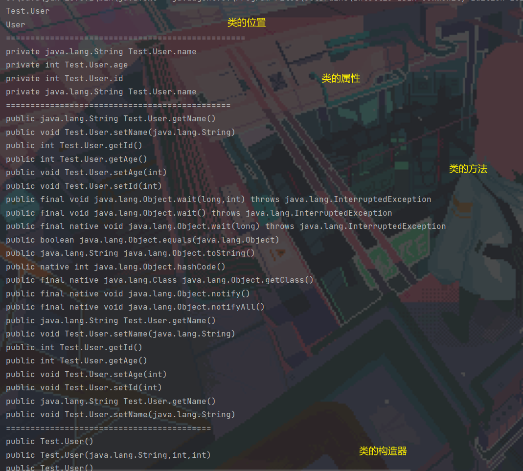
Task: Click the Test.User(java.lang.String,int,int) constructor line
Action: click(x=108, y=455)
